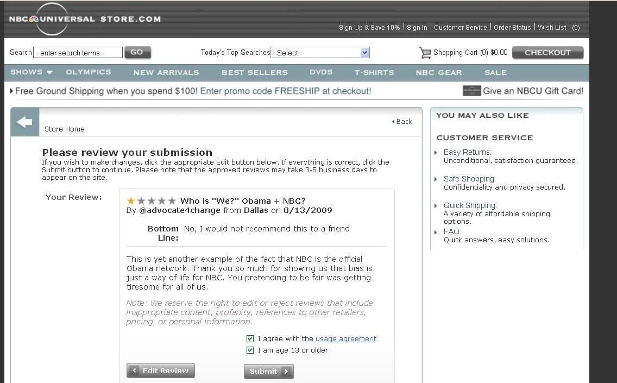Click Give an NBCU Gift Card link
This screenshot has width=617, height=383.
(x=533, y=91)
